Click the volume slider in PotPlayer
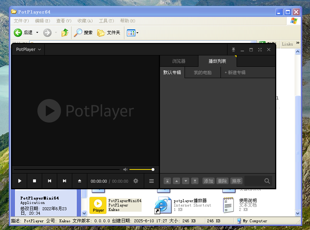Viewport: 310px width, 230px height. point(142,169)
